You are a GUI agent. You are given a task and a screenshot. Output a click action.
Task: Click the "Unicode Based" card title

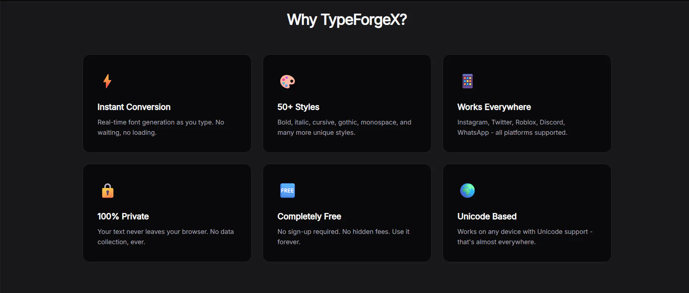click(x=487, y=216)
